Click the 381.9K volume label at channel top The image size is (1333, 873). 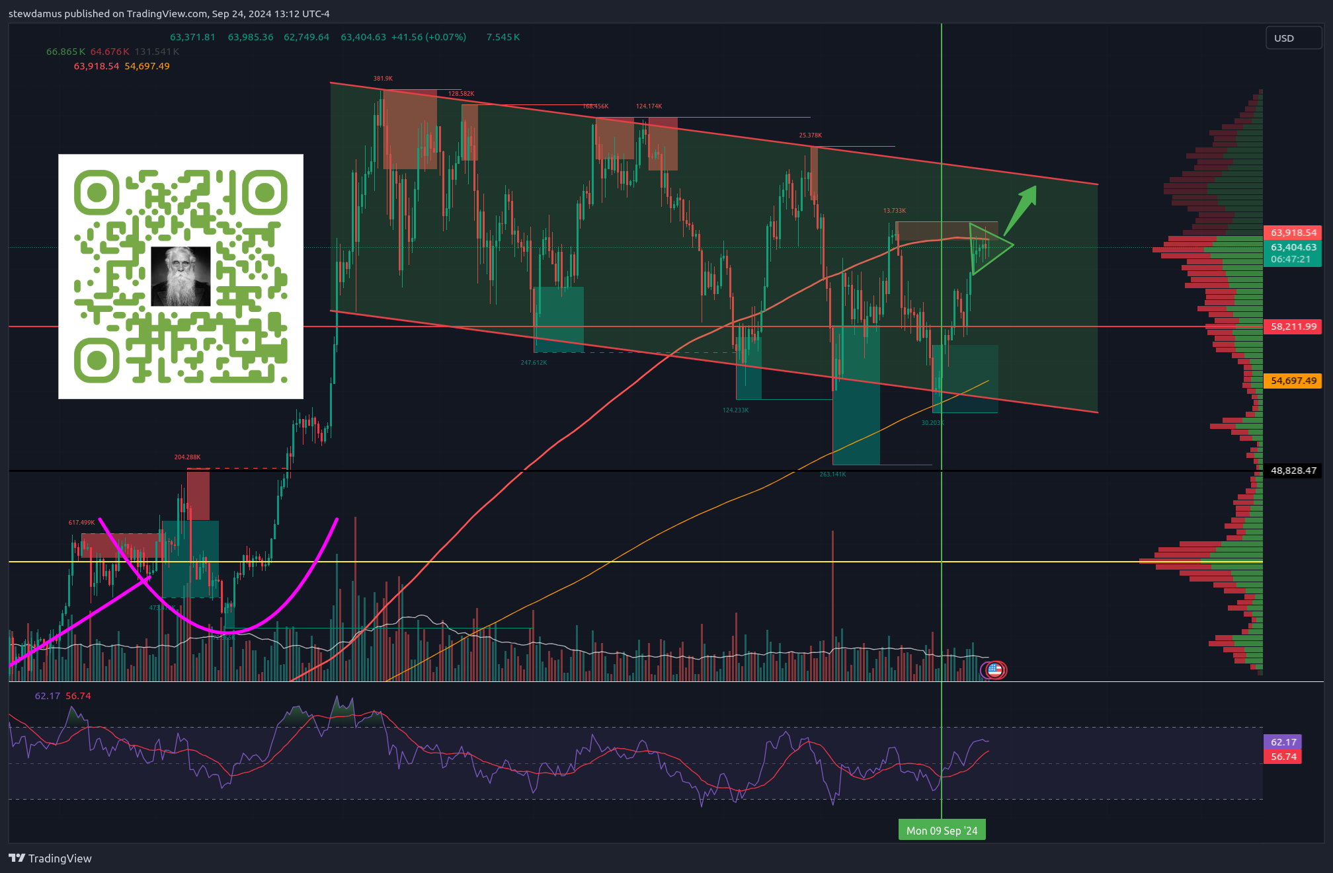pyautogui.click(x=383, y=79)
